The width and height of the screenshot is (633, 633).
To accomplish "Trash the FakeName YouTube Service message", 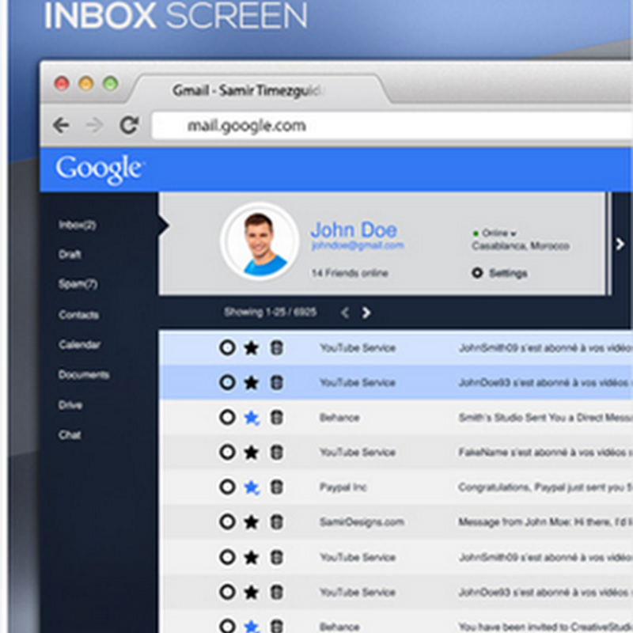I will point(276,452).
